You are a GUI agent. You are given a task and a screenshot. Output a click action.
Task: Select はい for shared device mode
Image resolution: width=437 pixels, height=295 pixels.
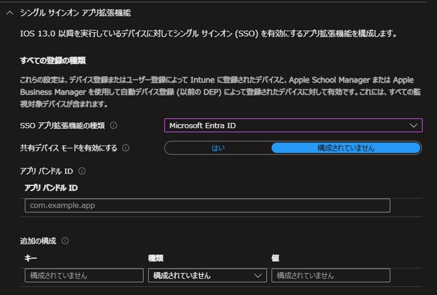point(218,148)
